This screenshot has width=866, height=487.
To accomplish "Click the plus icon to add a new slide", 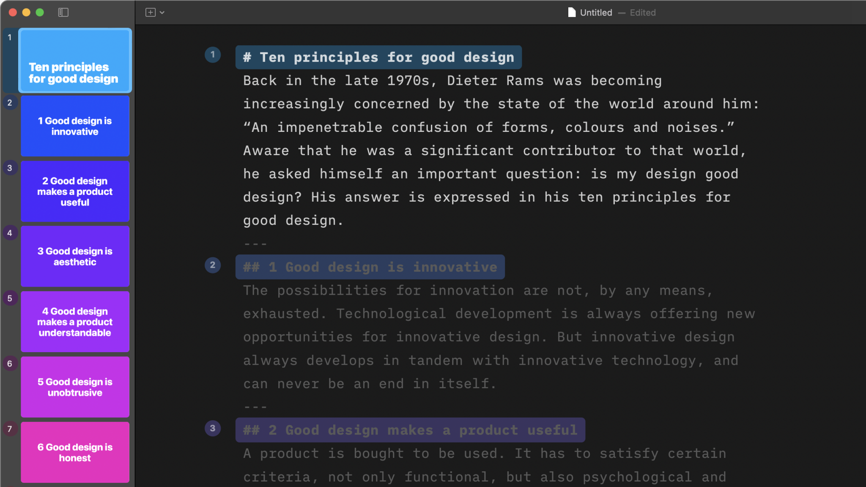I will pos(150,12).
